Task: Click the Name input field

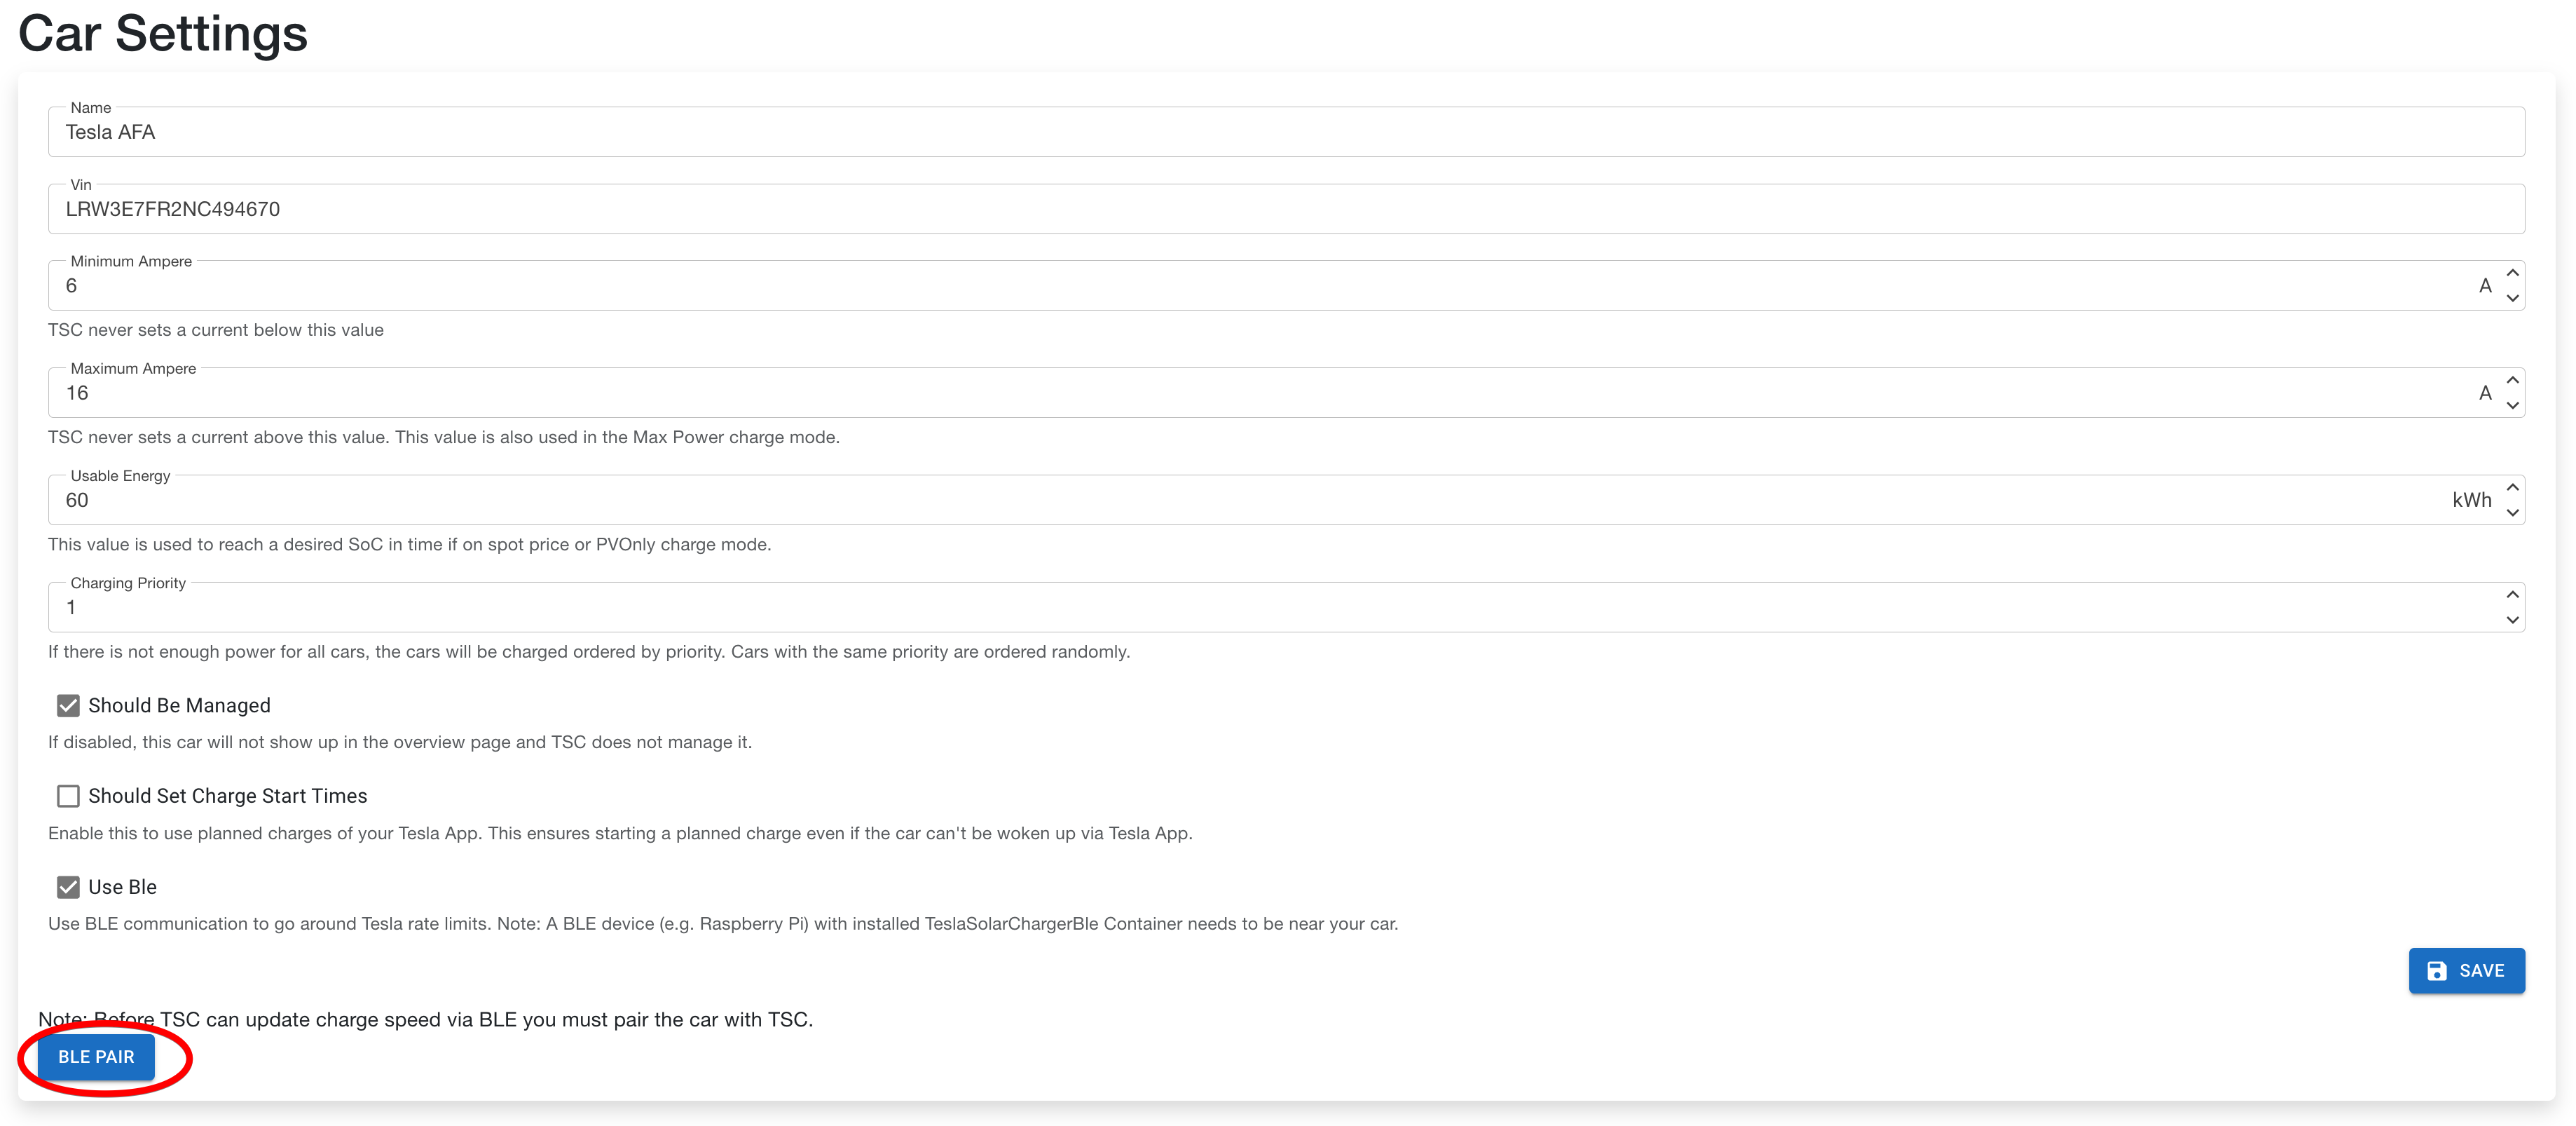Action: click(1286, 132)
